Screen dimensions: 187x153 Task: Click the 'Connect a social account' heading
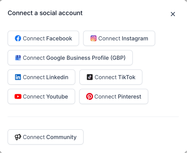coord(45,13)
